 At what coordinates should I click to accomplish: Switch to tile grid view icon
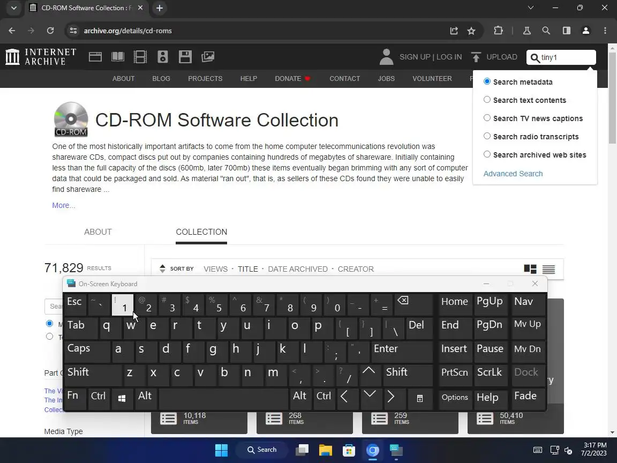coord(530,269)
